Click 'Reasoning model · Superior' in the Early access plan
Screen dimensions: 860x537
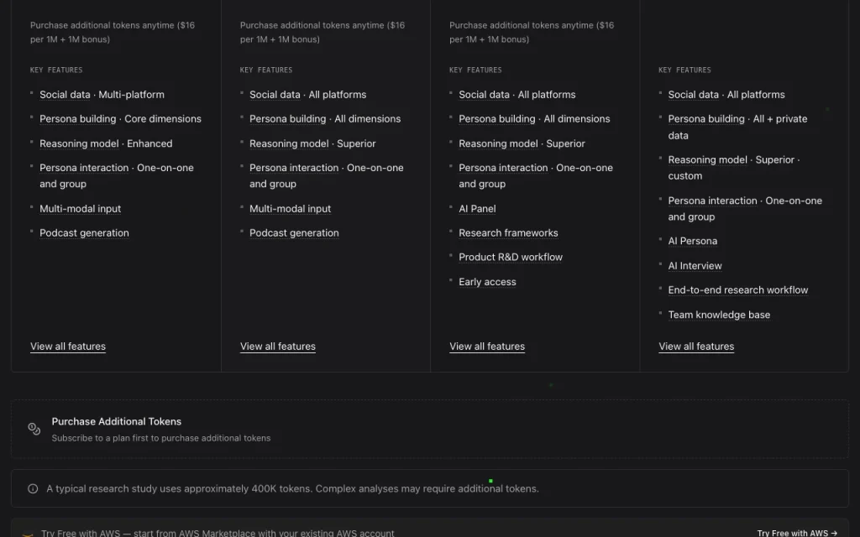522,143
